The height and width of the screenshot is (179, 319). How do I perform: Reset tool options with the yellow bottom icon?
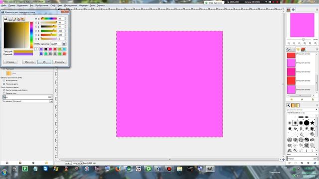coord(46,163)
